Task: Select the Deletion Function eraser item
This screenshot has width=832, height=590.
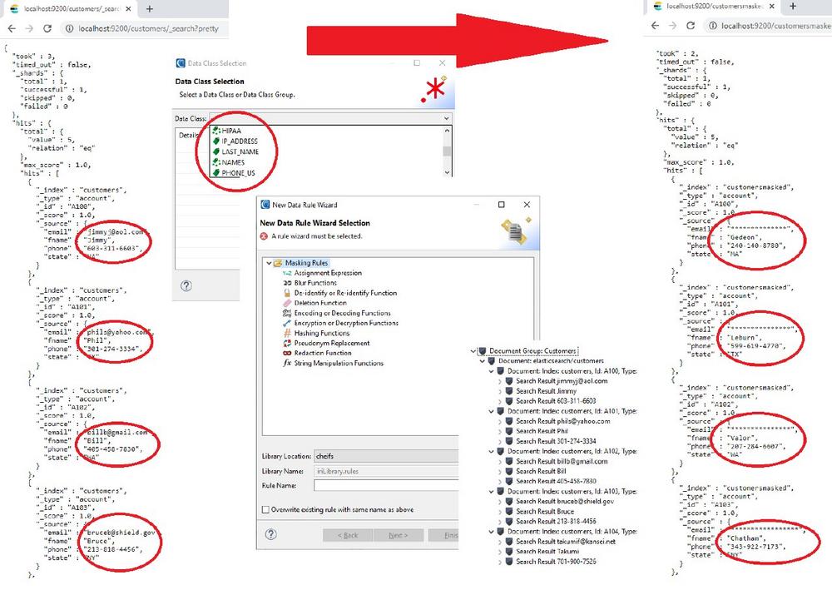Action: (x=287, y=303)
